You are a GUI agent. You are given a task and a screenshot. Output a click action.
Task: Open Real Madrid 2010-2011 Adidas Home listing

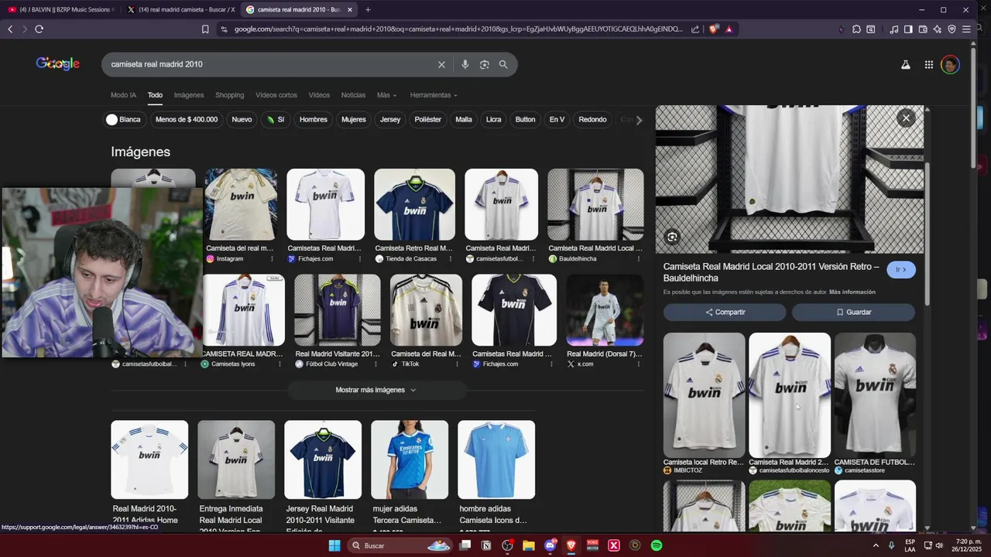click(x=149, y=473)
